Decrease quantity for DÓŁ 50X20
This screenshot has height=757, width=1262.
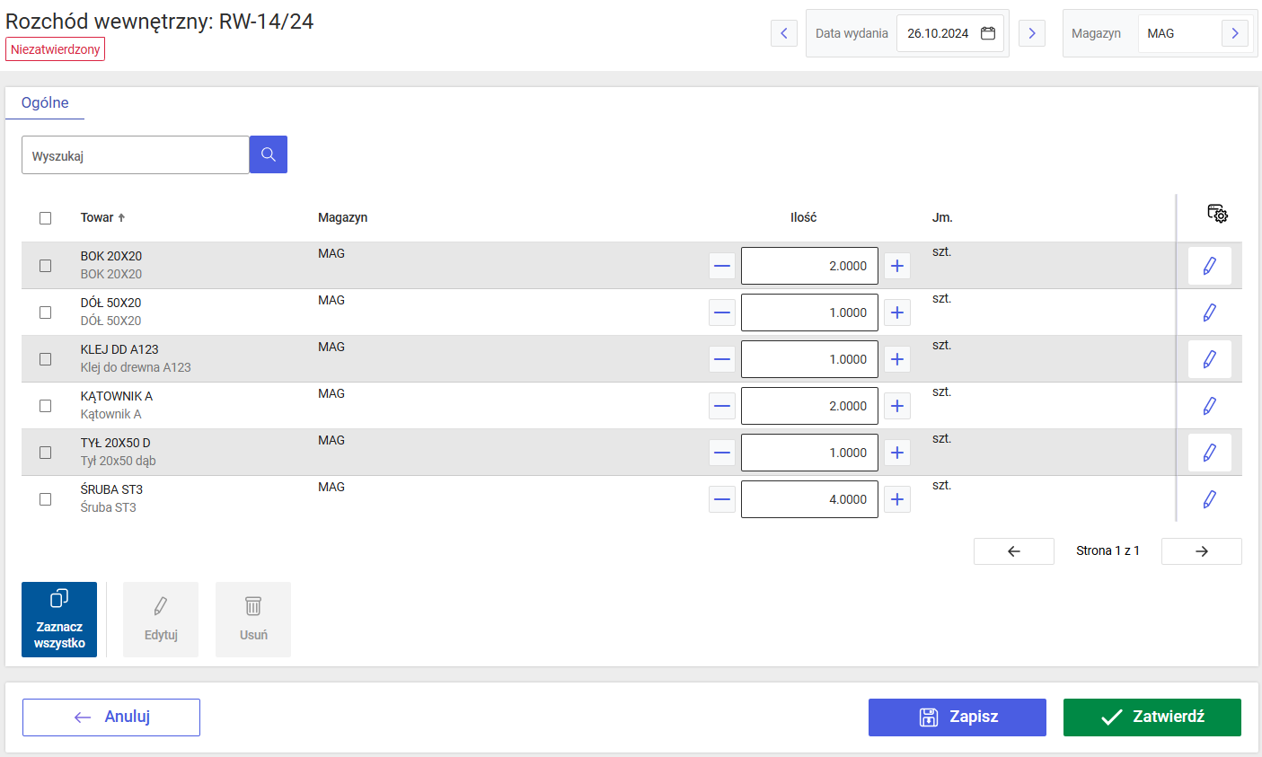pyautogui.click(x=722, y=312)
